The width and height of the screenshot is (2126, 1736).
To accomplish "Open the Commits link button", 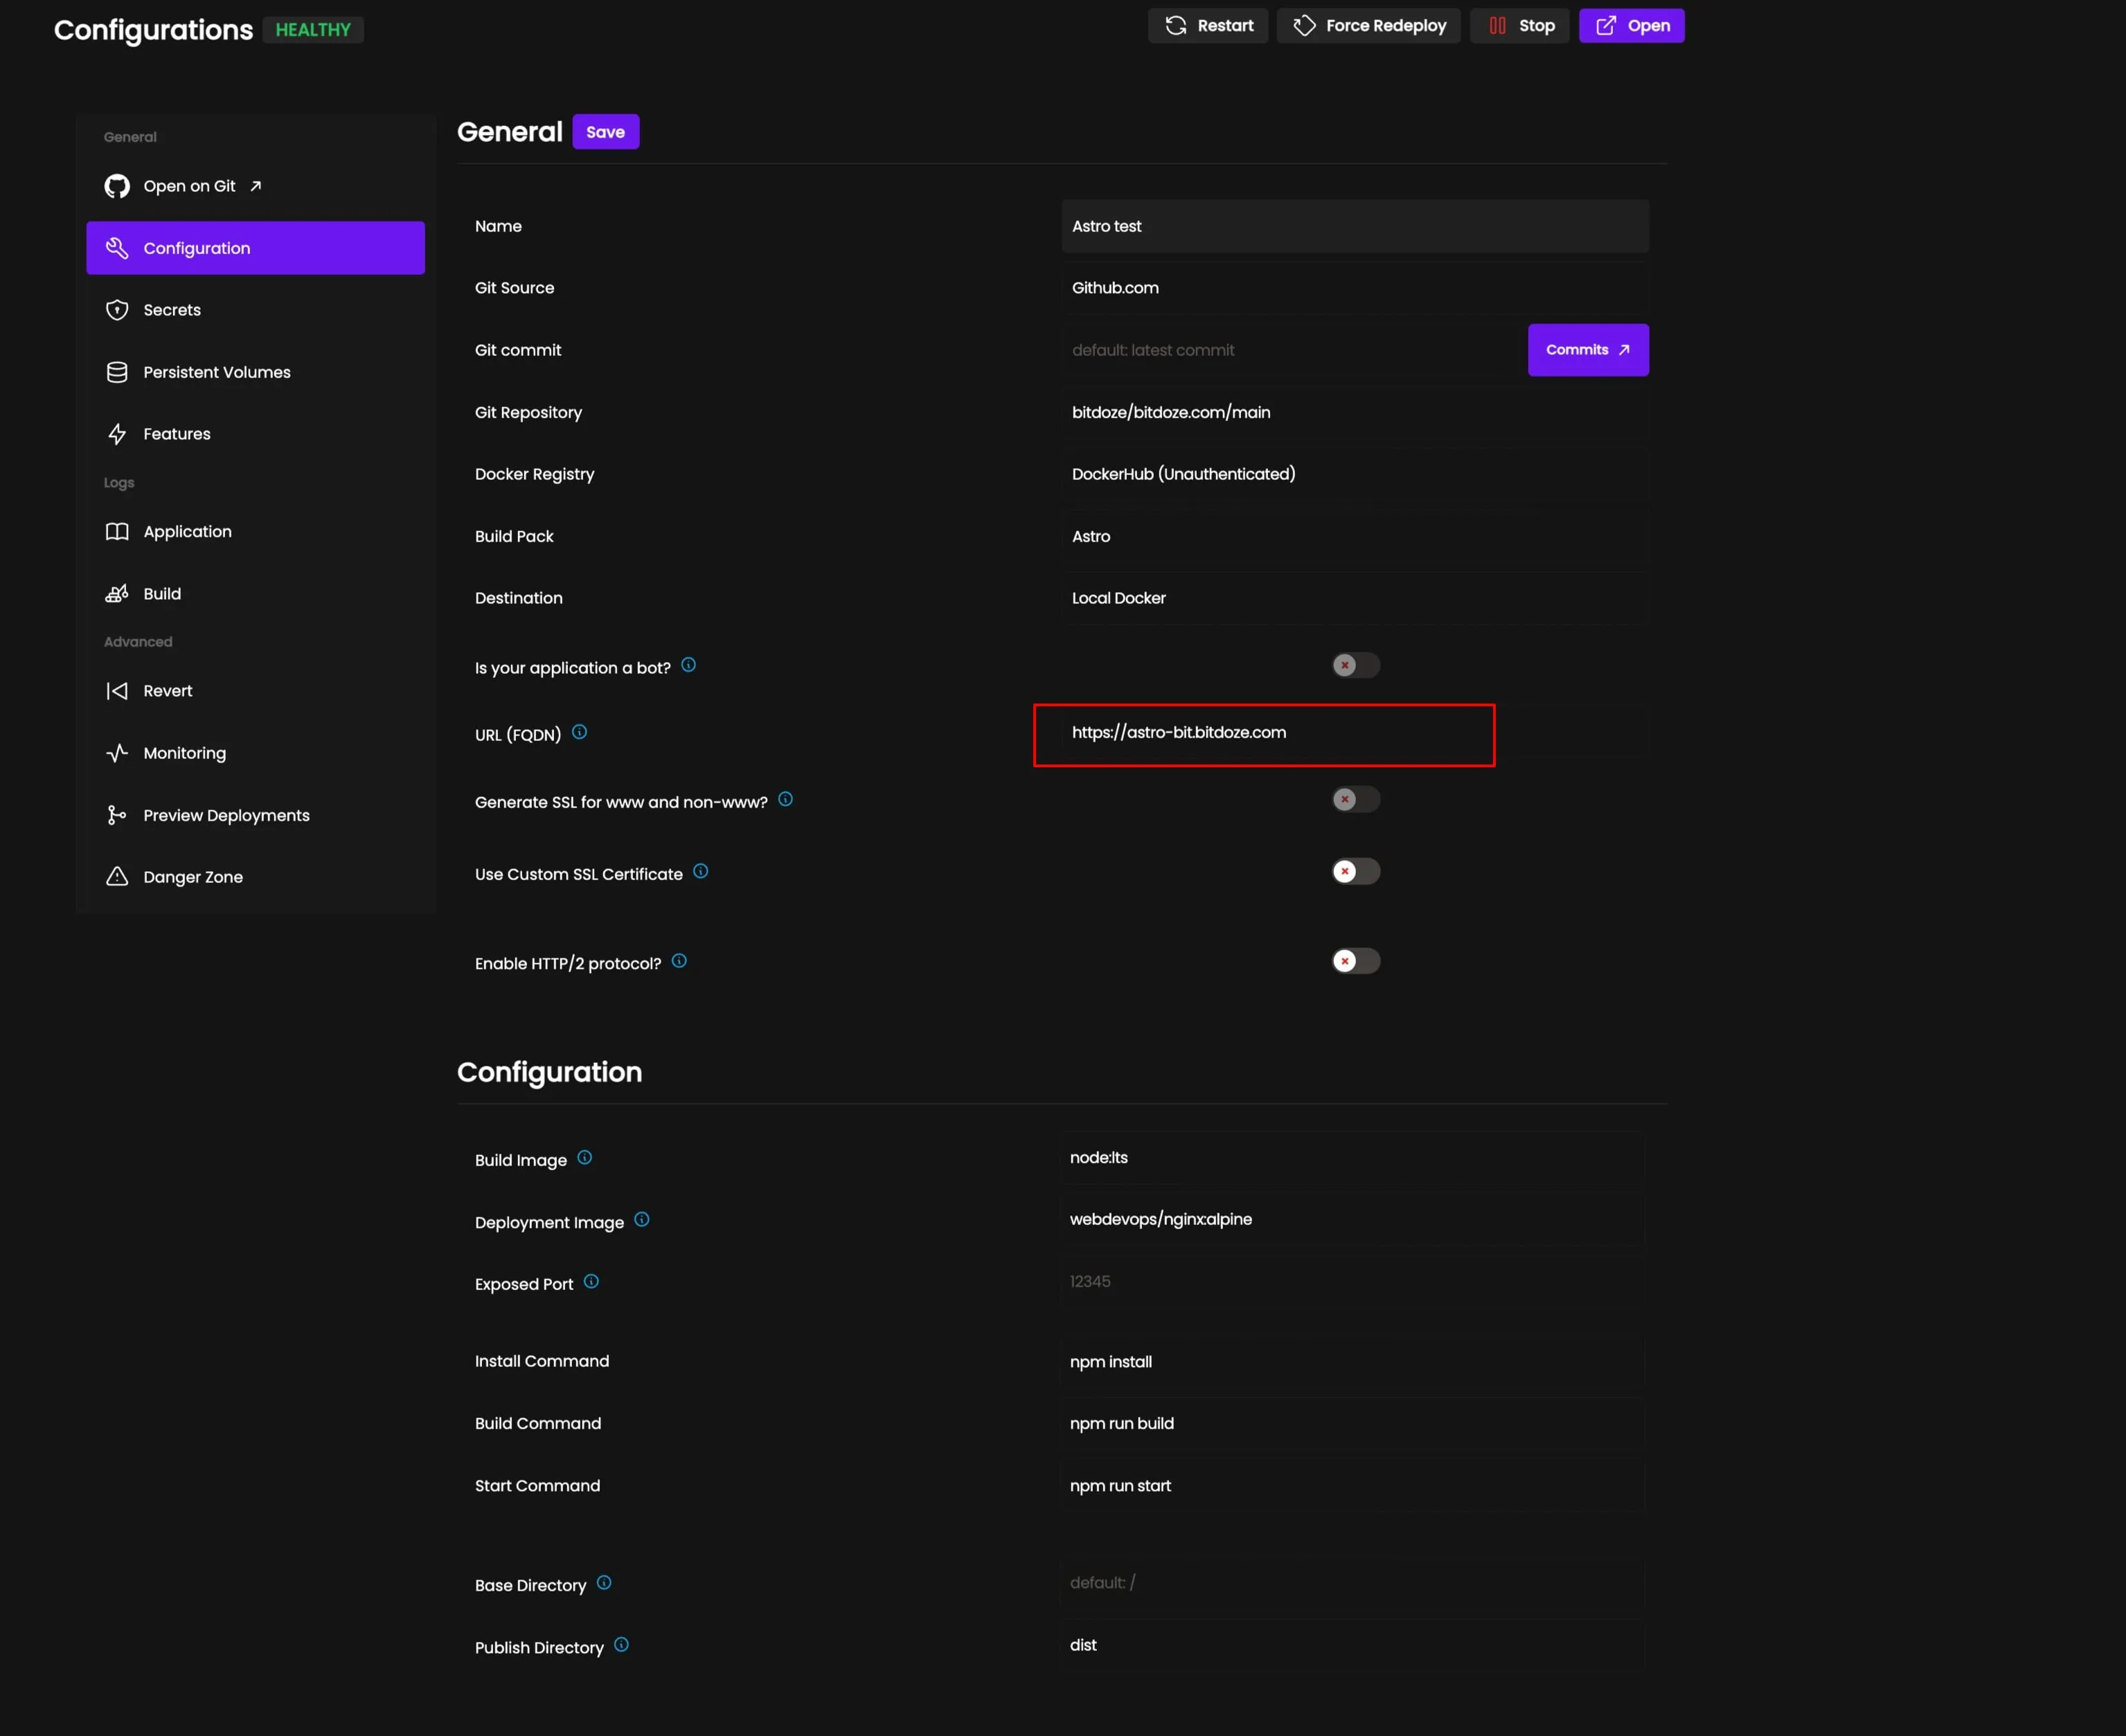I will [1588, 350].
